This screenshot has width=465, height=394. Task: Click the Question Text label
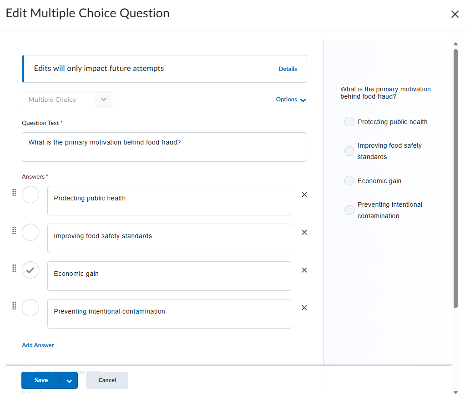click(42, 123)
